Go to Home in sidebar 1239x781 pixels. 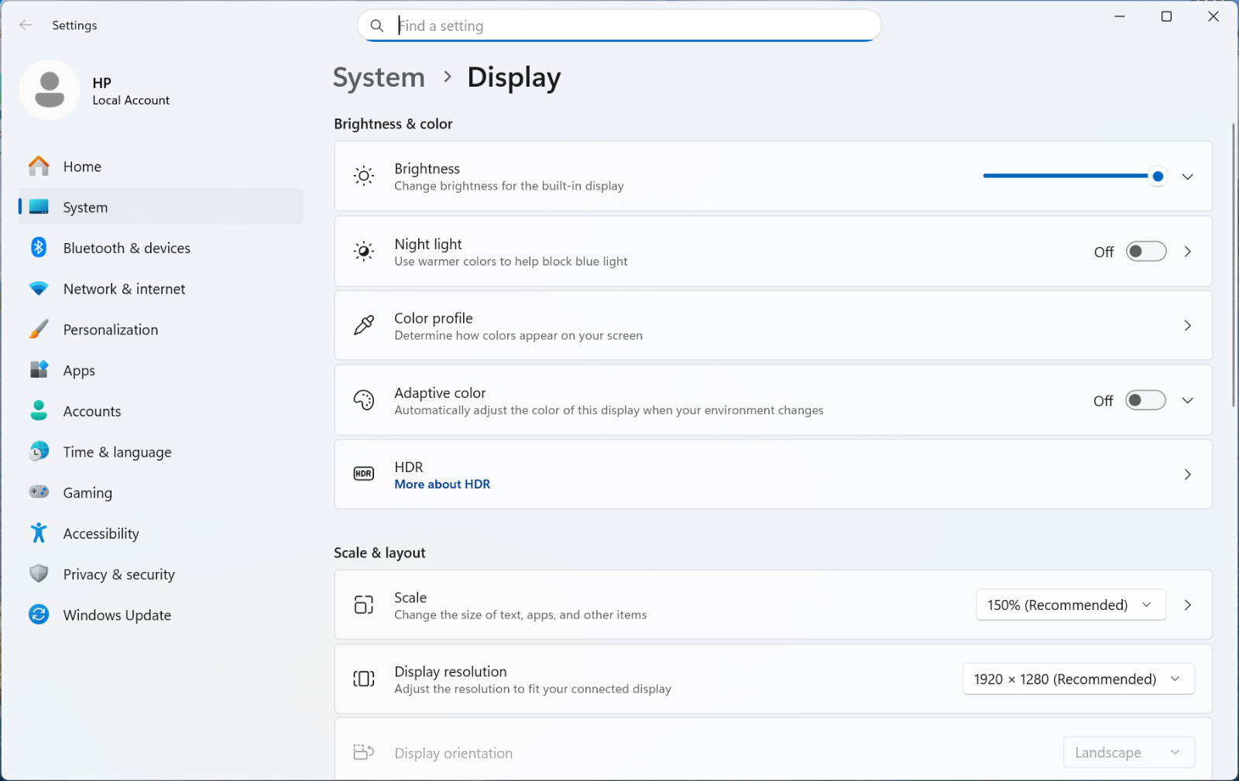(160, 166)
